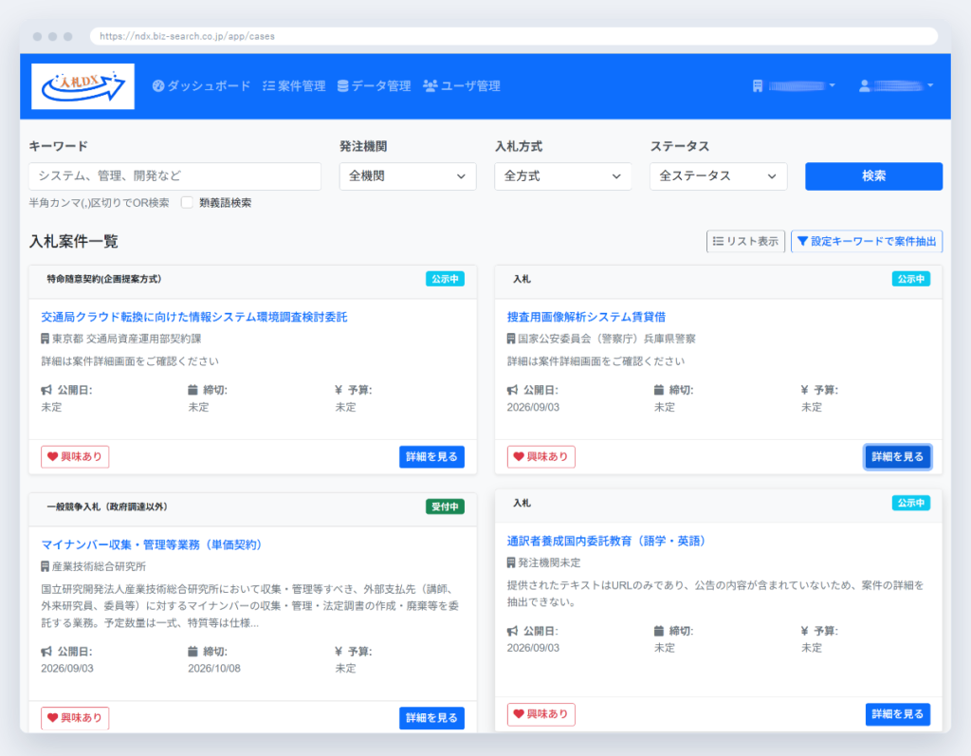Open the ステータス 全ステータス dropdown
Viewport: 971px width, 756px height.
[719, 176]
